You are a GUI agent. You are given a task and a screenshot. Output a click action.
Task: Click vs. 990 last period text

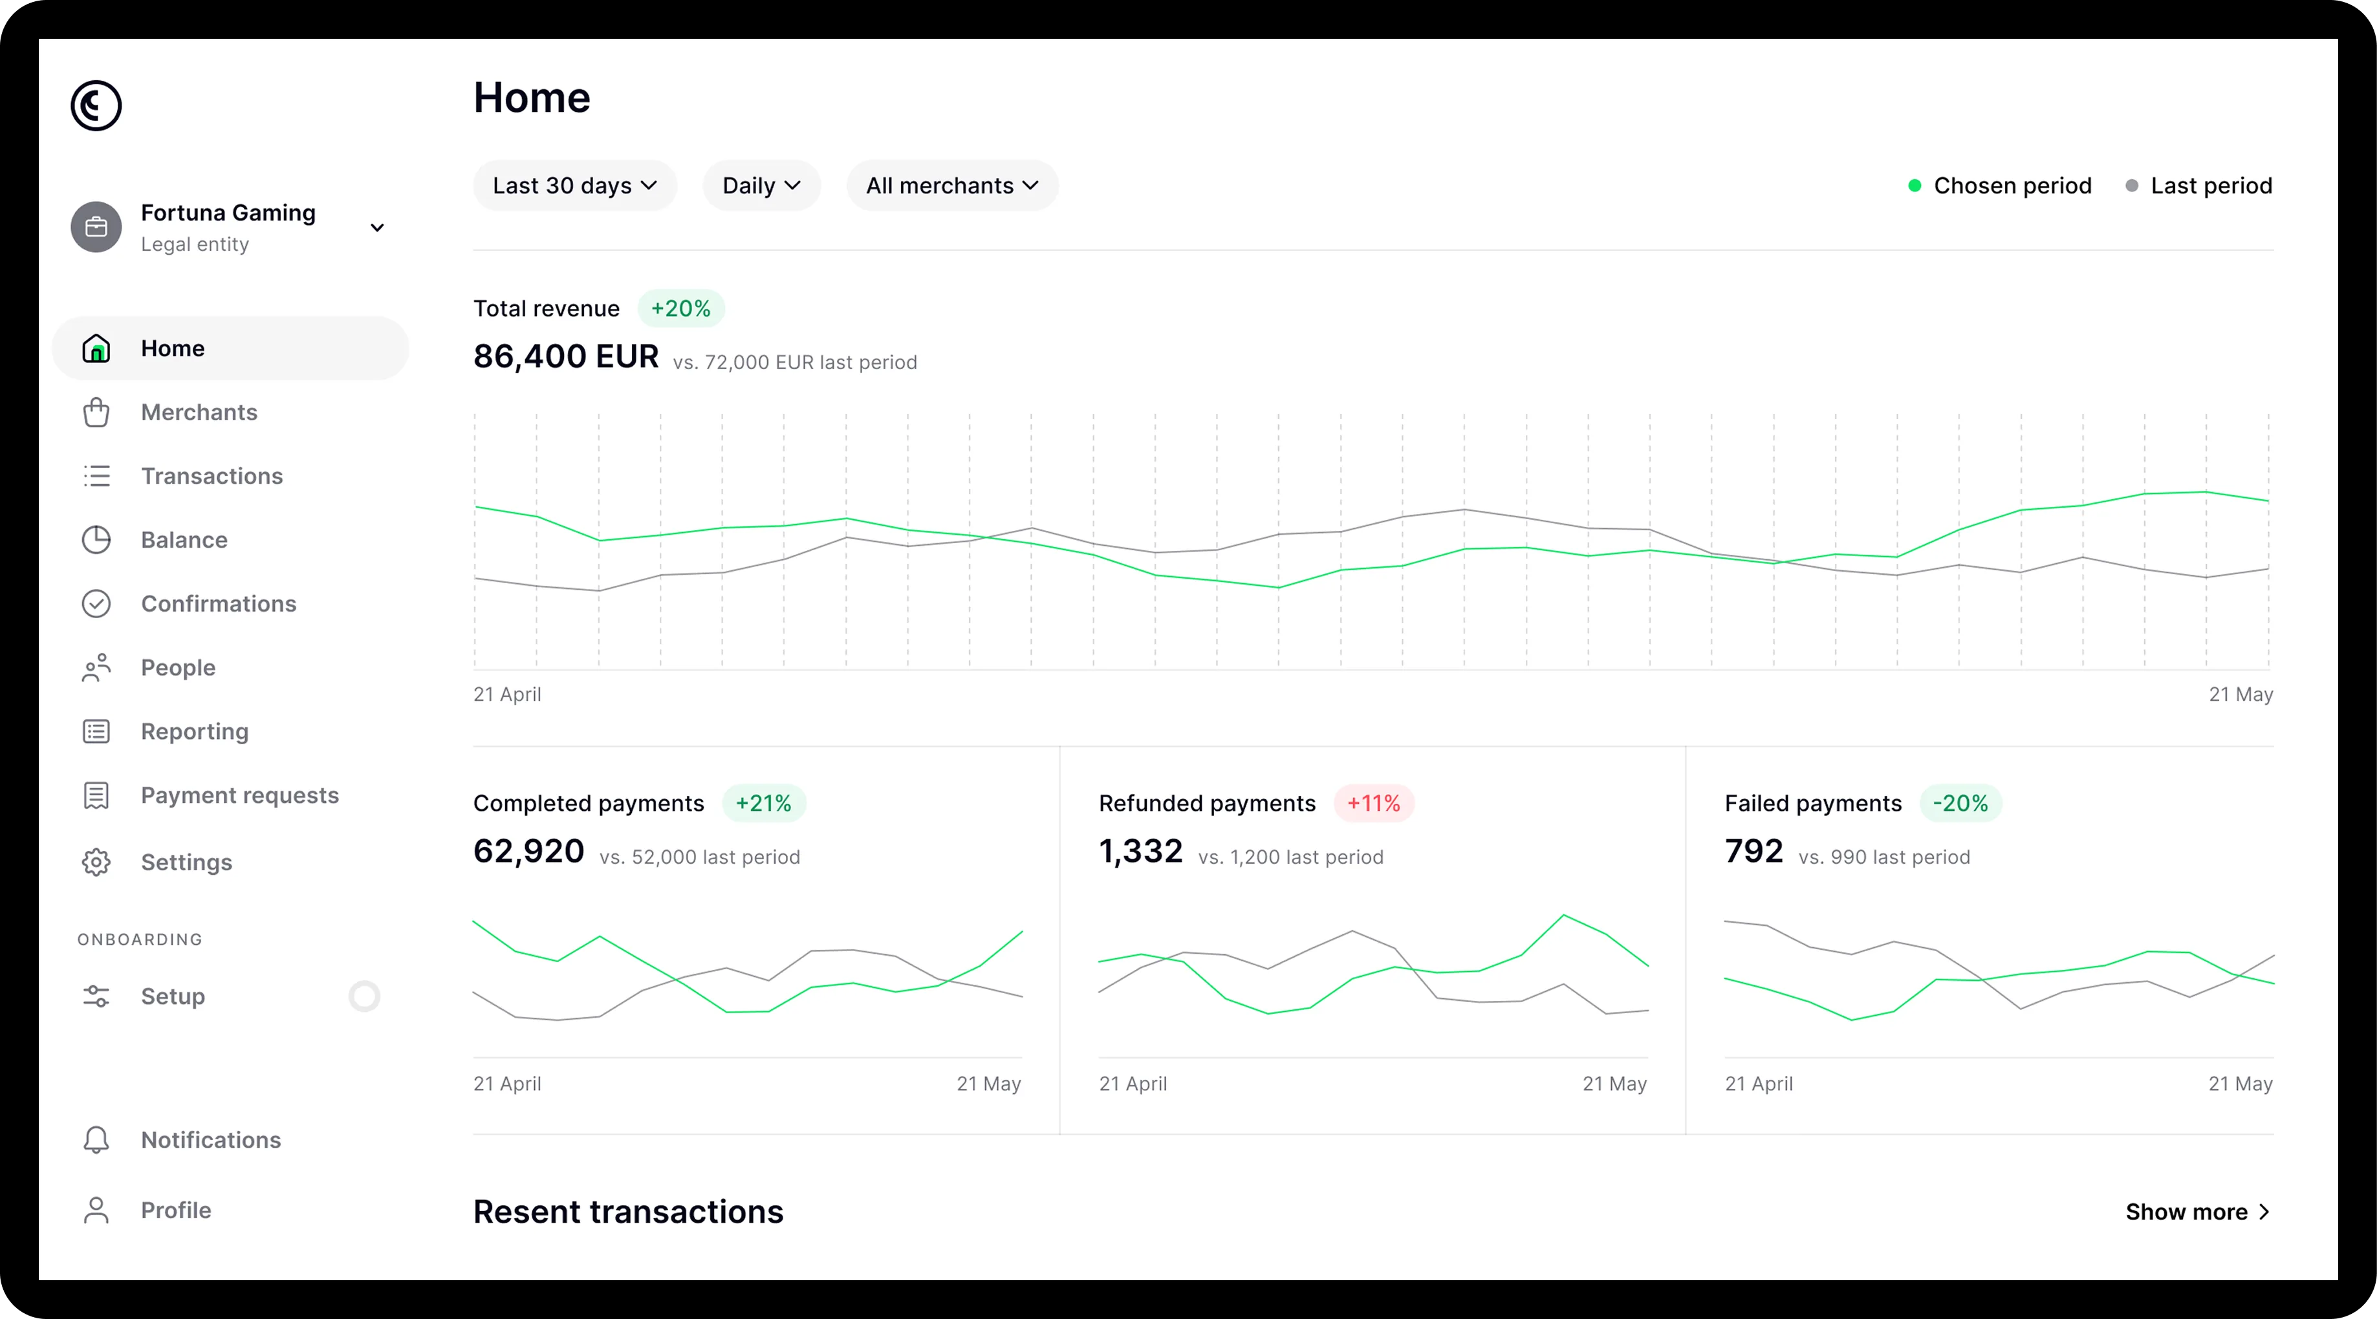click(1884, 857)
